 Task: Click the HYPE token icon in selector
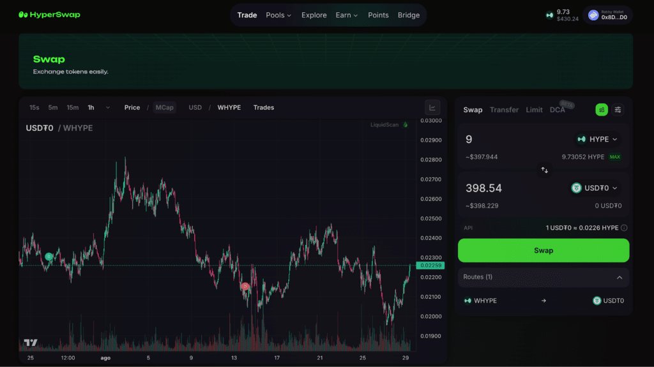581,139
